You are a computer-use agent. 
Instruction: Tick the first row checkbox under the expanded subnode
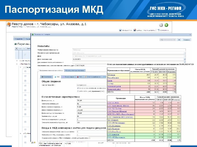25,71
